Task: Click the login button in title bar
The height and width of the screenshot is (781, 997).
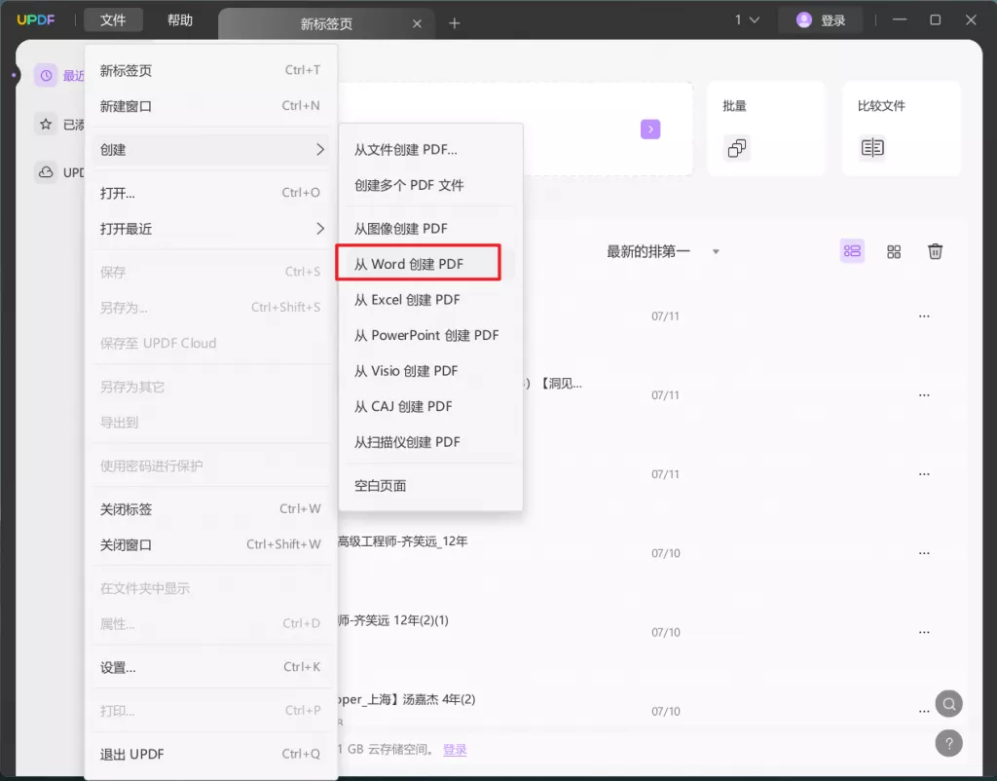Action: pyautogui.click(x=821, y=19)
